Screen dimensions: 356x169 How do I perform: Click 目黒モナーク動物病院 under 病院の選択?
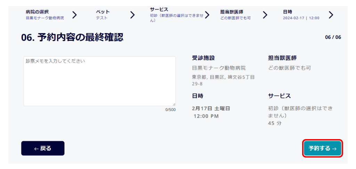pos(45,18)
